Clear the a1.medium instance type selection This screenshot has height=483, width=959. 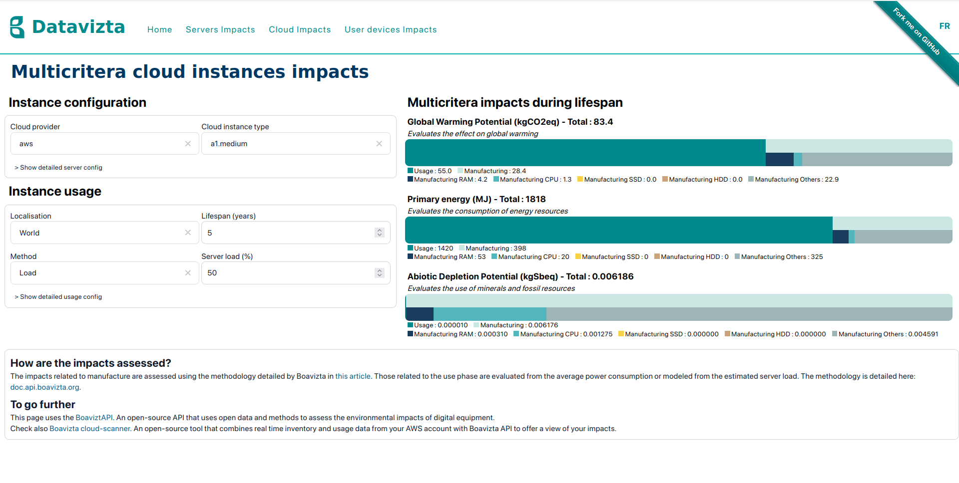pyautogui.click(x=379, y=144)
